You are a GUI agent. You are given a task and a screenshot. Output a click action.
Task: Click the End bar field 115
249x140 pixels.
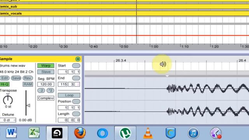[63, 84]
